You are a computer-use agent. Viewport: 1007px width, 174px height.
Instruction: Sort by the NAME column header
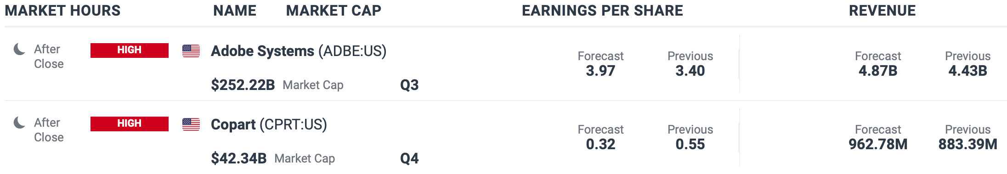click(x=235, y=11)
